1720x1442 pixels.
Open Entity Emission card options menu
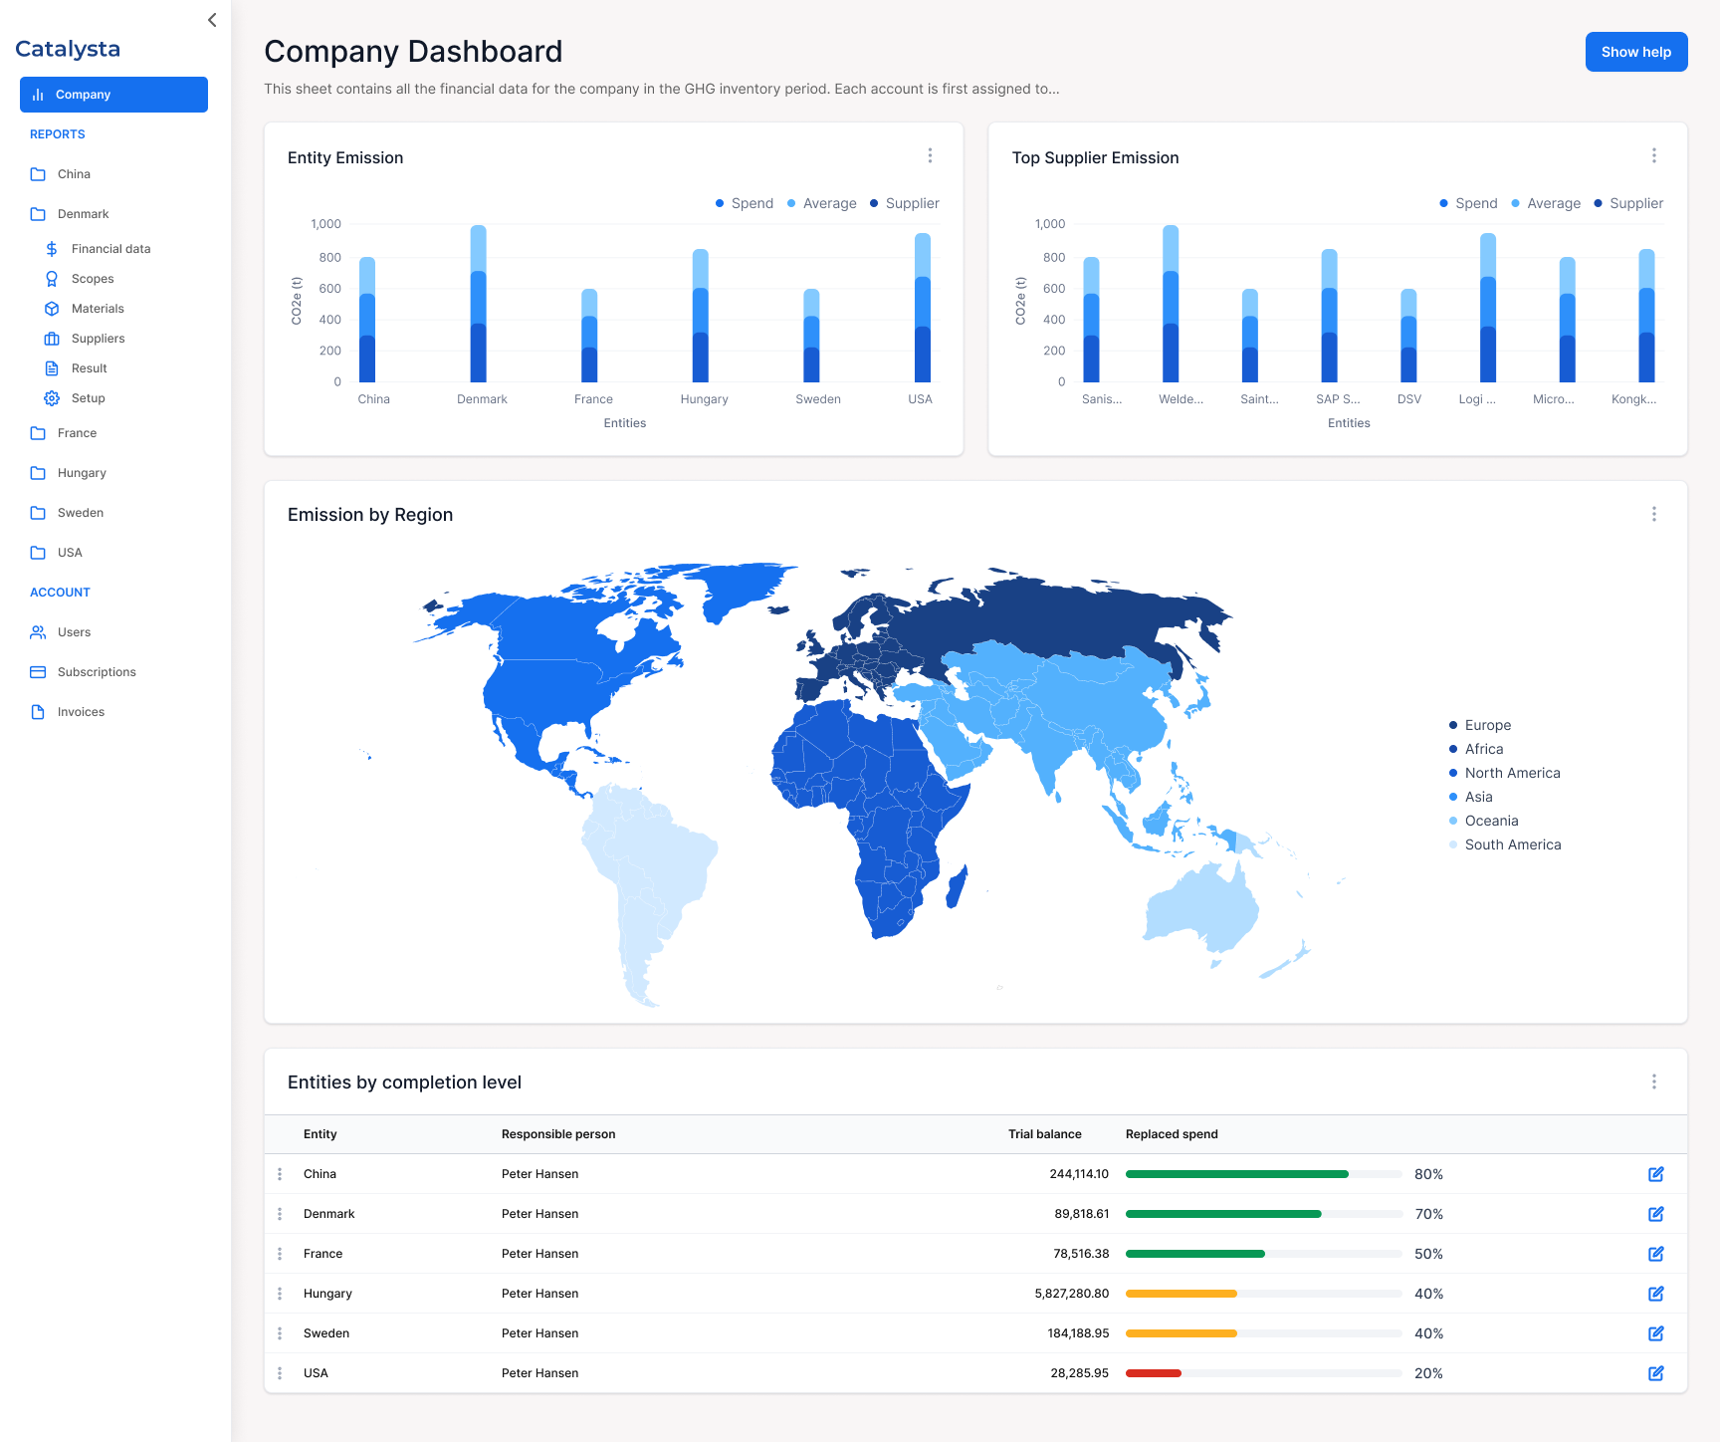tap(930, 155)
